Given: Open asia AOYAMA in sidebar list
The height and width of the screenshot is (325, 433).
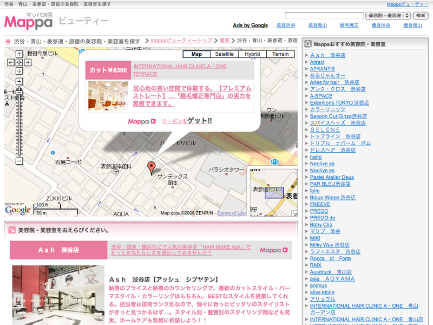Looking at the screenshot, I should click(332, 279).
